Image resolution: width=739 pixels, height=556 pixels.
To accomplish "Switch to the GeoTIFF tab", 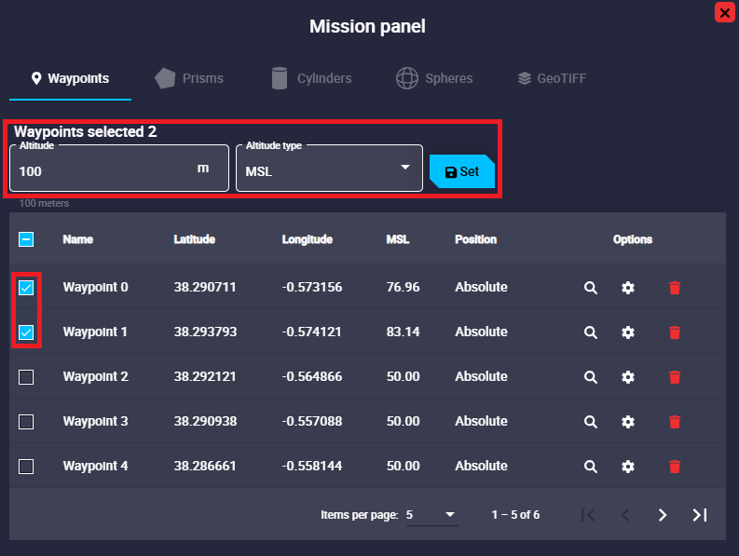I will 552,78.
